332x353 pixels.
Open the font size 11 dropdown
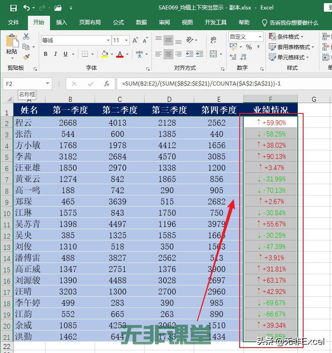(x=126, y=41)
